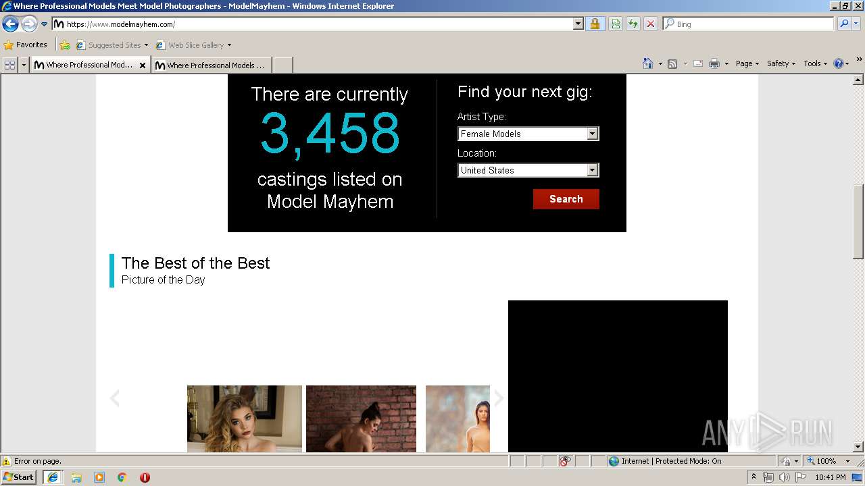Click the Quick Tabs grid icon
Image resolution: width=865 pixels, height=486 pixels.
point(9,65)
